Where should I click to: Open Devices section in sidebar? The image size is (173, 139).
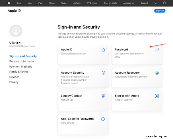[14, 77]
